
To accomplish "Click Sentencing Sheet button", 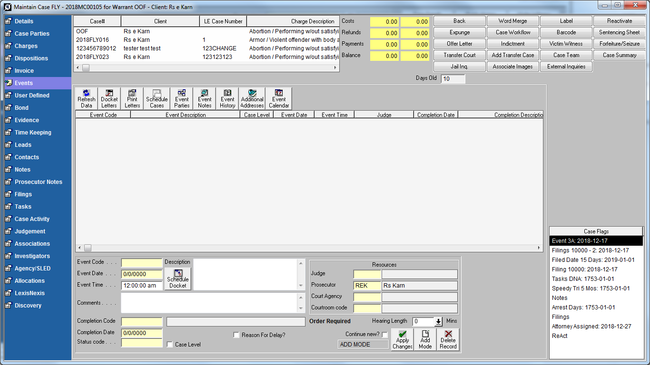I will click(620, 32).
